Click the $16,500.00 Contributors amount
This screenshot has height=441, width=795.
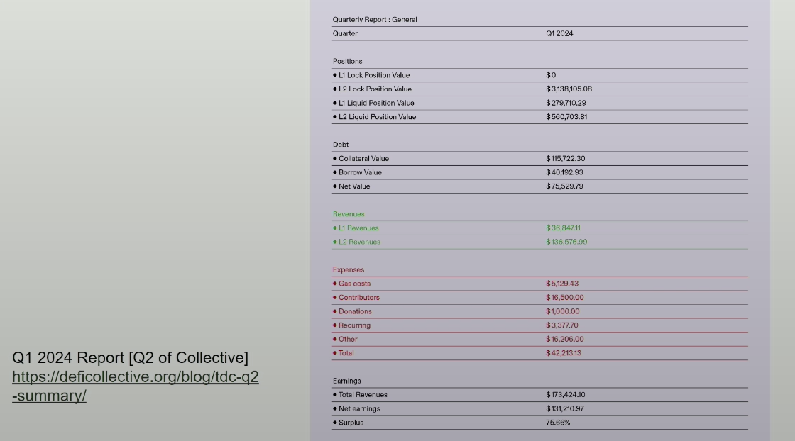pos(564,298)
